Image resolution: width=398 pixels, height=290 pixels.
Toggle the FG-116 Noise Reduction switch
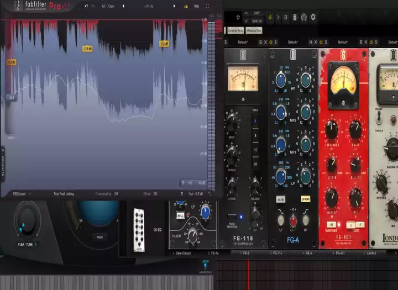pos(232,217)
